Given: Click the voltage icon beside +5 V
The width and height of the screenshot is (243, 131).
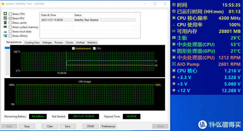Looking at the screenshot, I should click(x=174, y=84).
